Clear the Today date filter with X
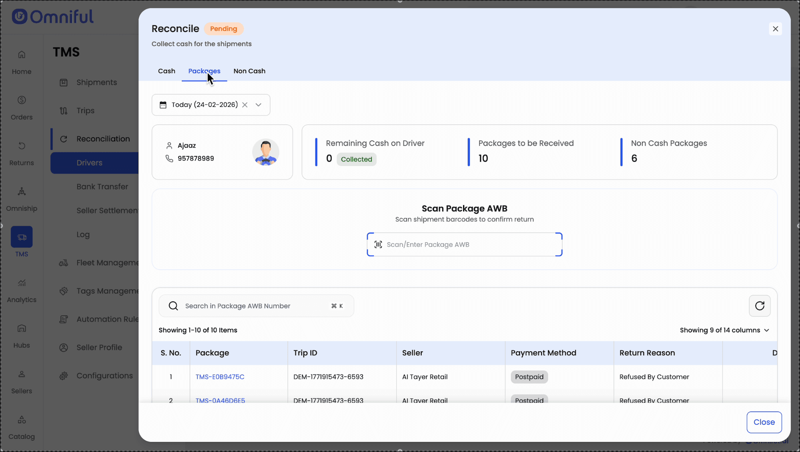Viewport: 800px width, 452px height. [245, 105]
